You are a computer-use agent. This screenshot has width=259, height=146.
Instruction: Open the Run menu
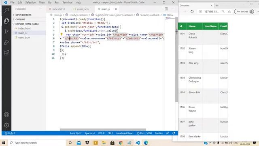coord(57,2)
